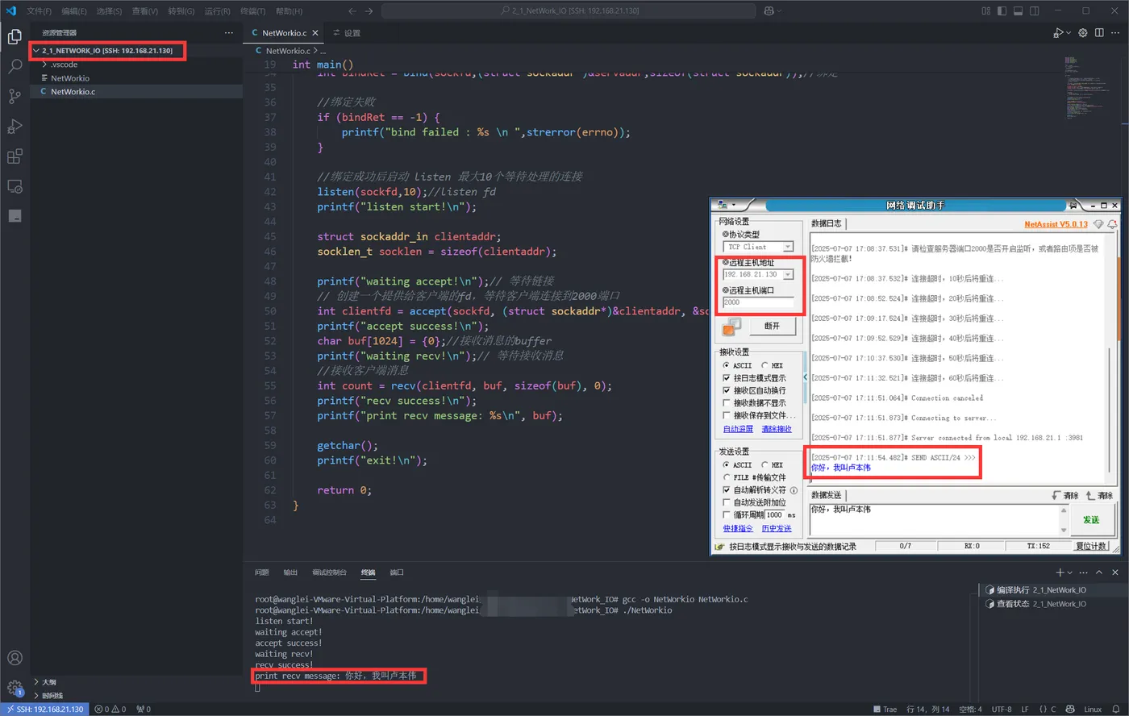The height and width of the screenshot is (716, 1129).
Task: Run or debug the C file
Action: tap(1058, 32)
